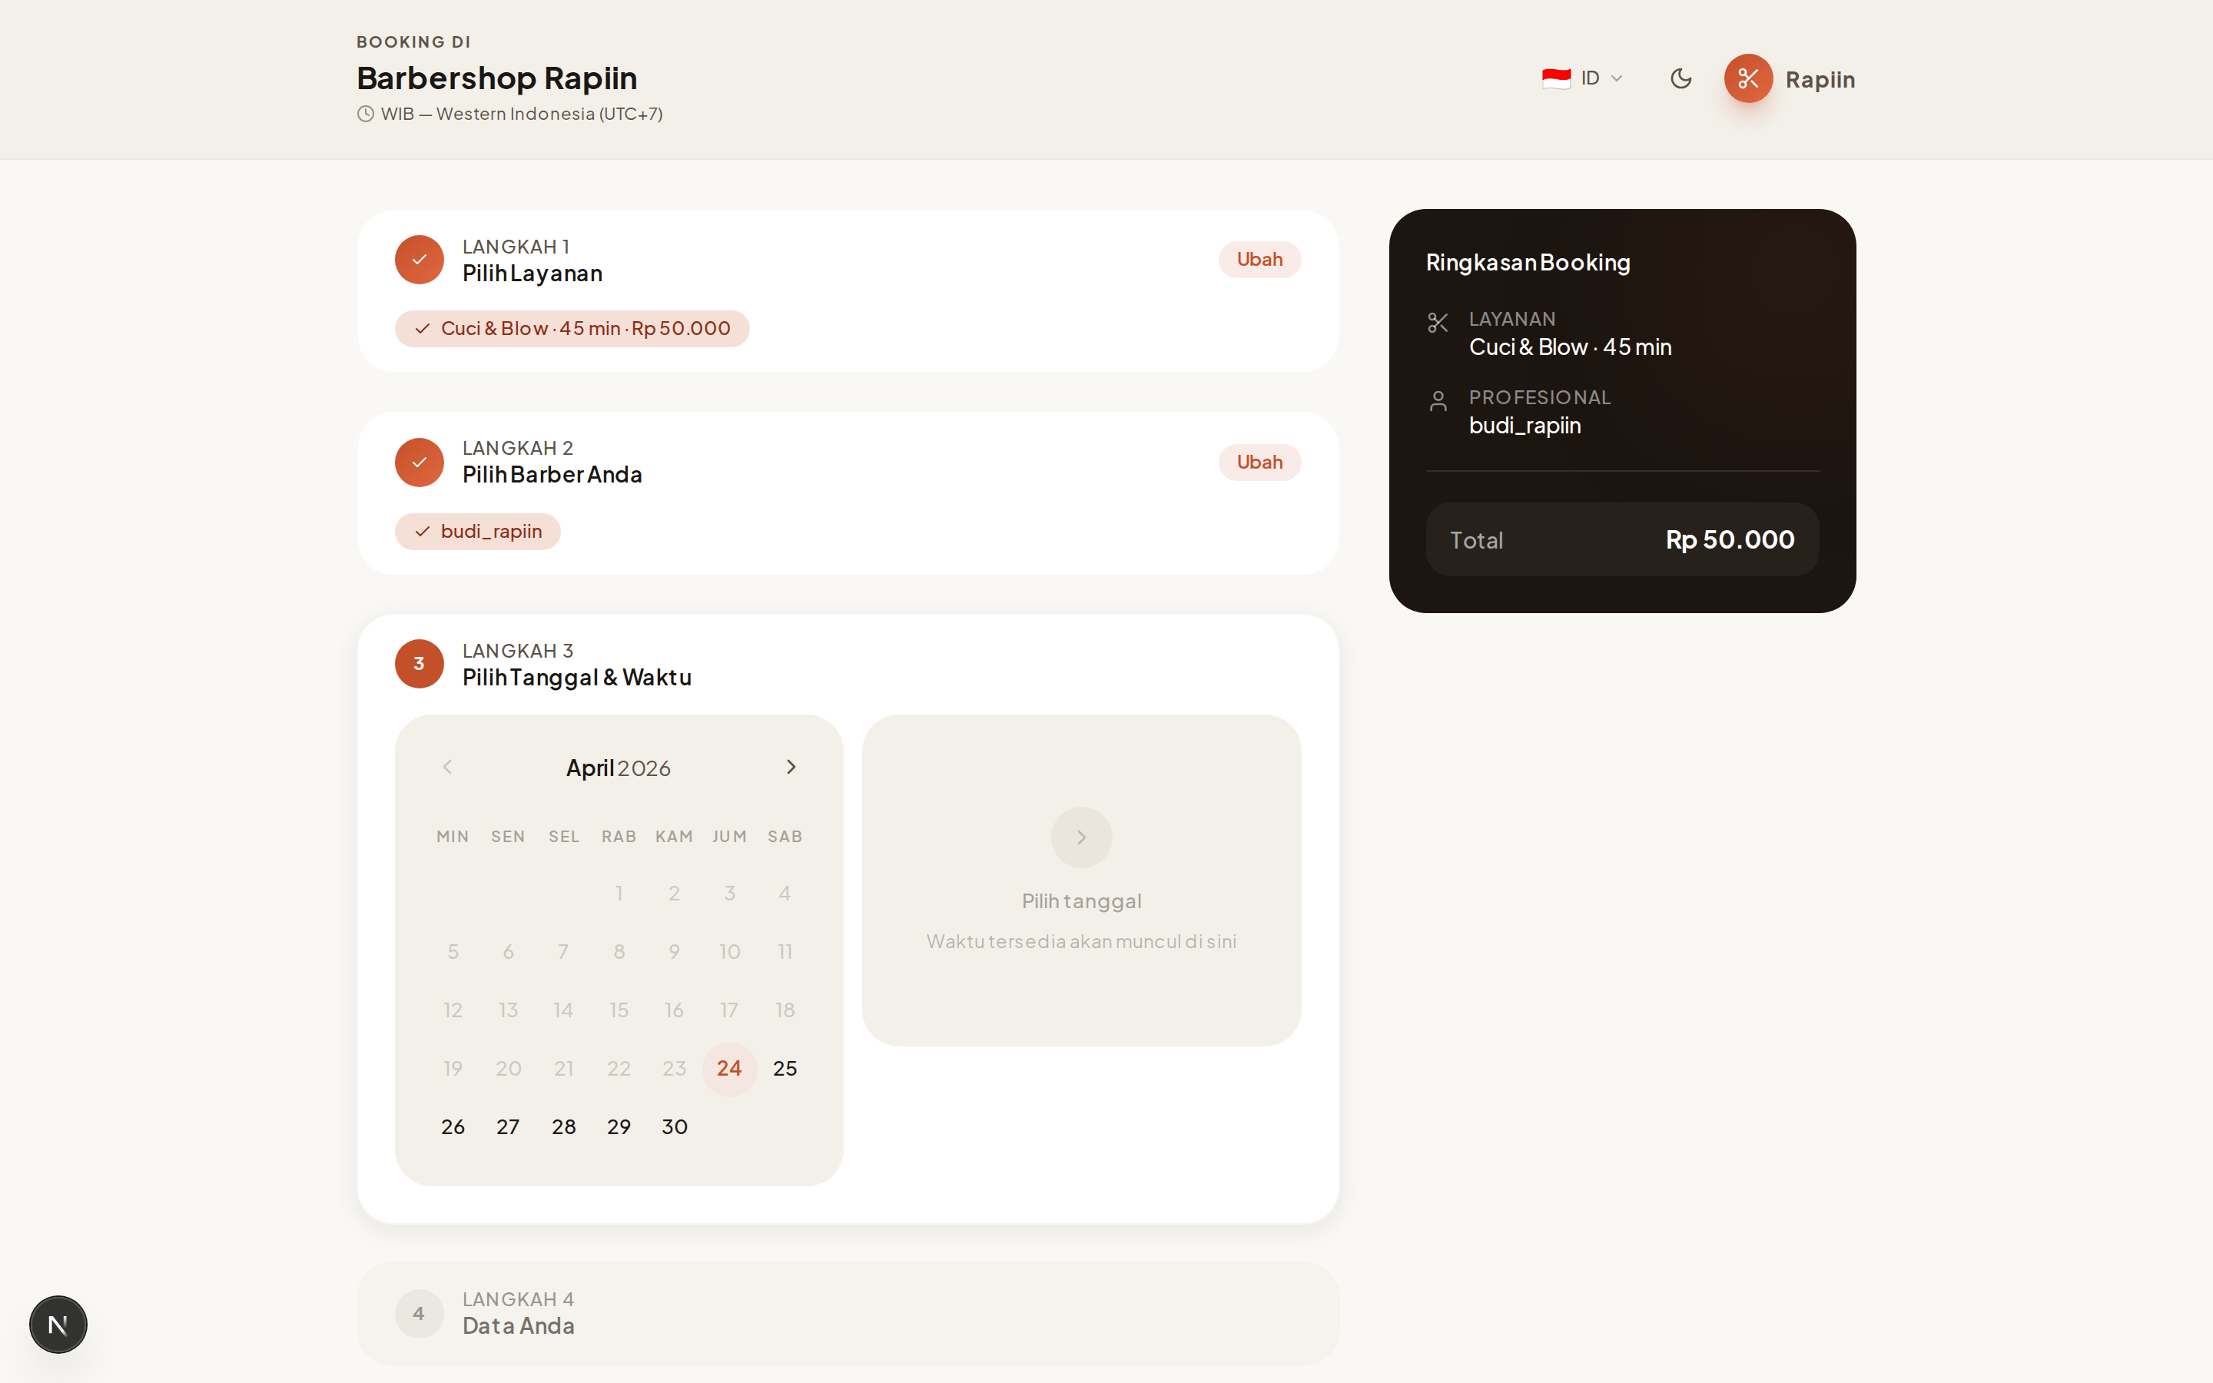Click the Next.js dev tools badge
This screenshot has width=2213, height=1383.
[x=58, y=1324]
